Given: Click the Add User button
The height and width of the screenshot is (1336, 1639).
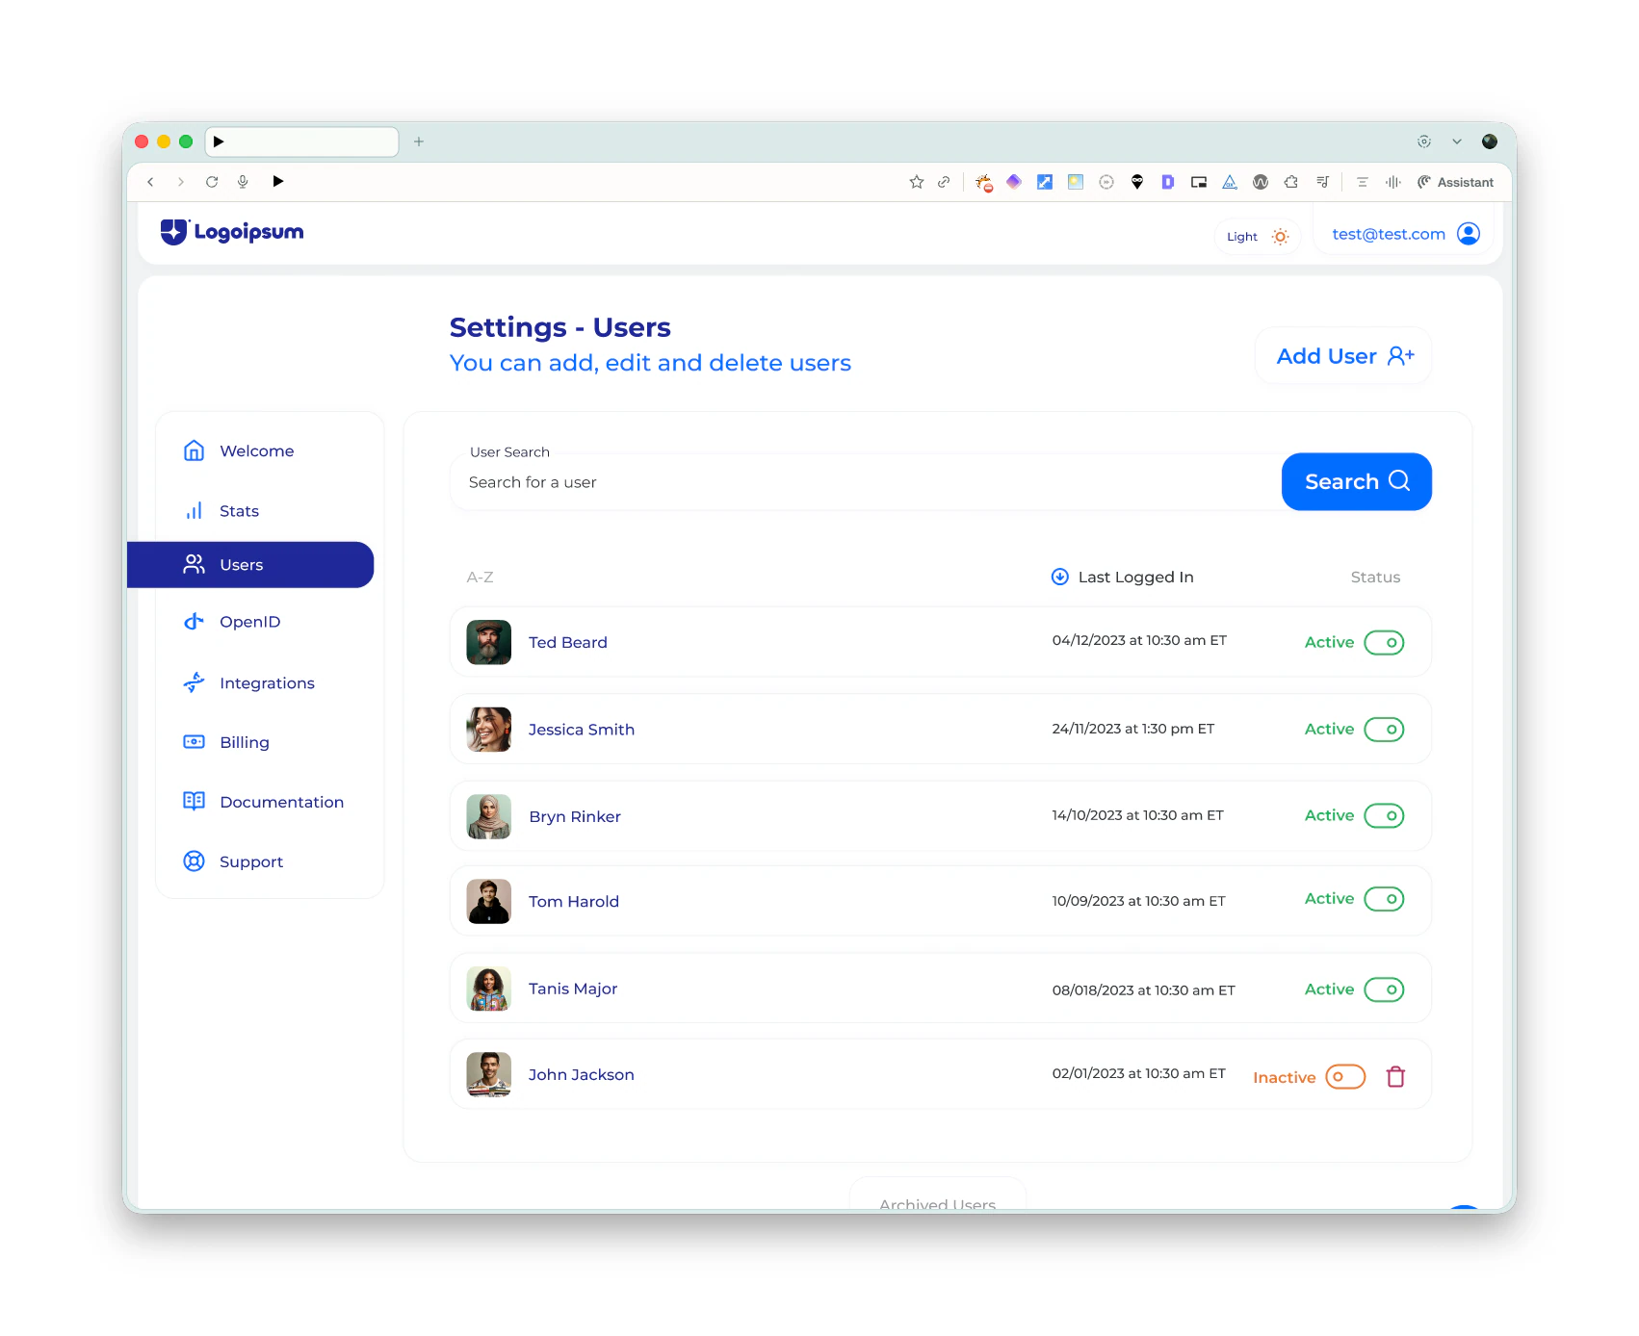Looking at the screenshot, I should (x=1343, y=356).
